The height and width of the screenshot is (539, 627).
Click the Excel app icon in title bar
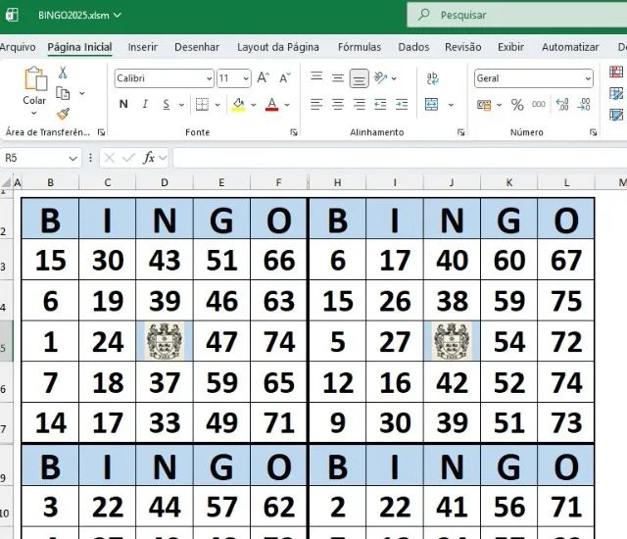coord(12,16)
